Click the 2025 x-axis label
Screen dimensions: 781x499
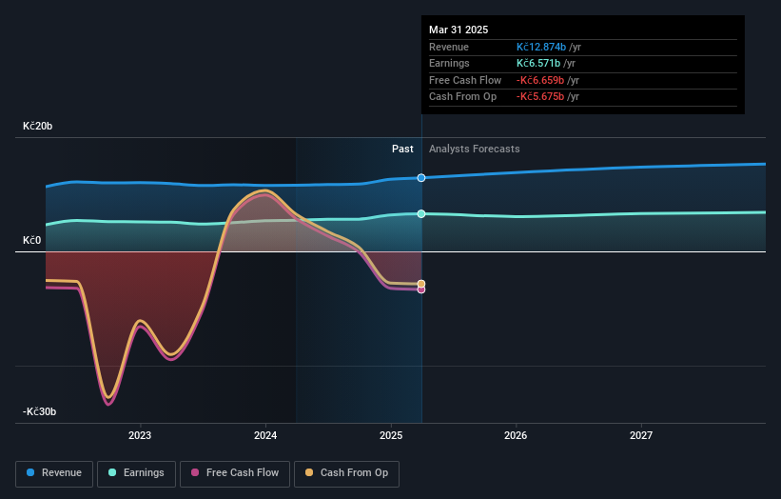pyautogui.click(x=391, y=435)
